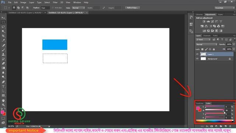
Task: Click the Layer 1 thumbnail
Action: point(203,54)
